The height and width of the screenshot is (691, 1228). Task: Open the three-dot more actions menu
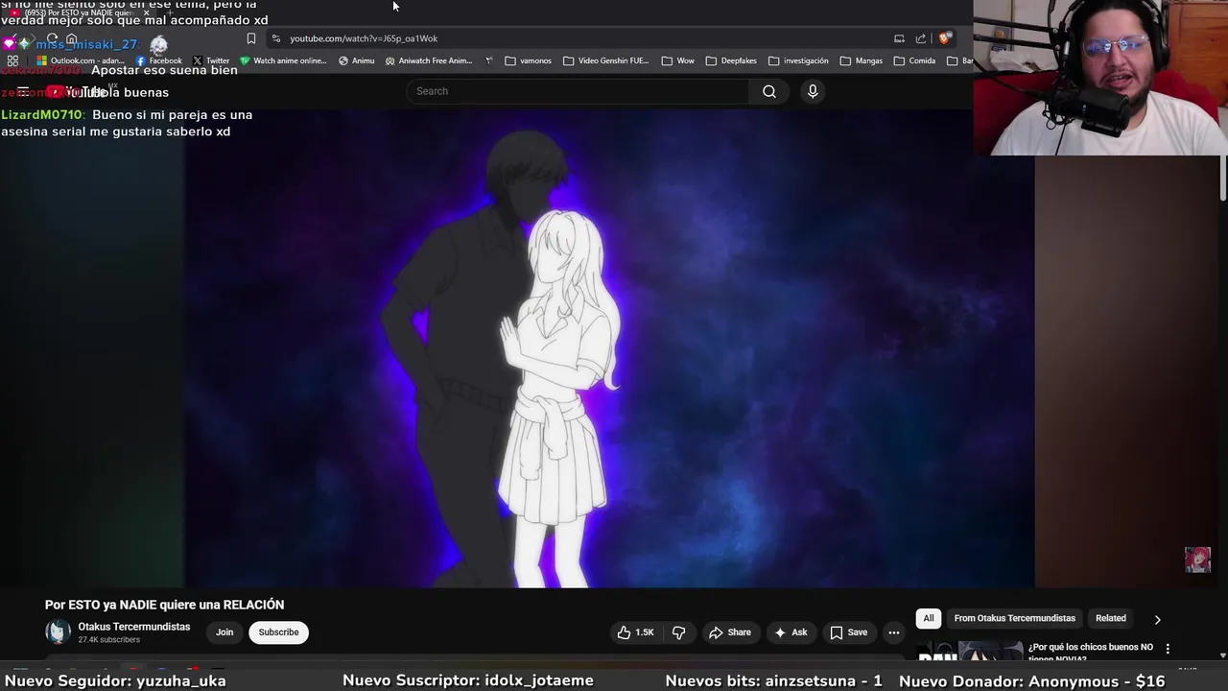point(894,632)
